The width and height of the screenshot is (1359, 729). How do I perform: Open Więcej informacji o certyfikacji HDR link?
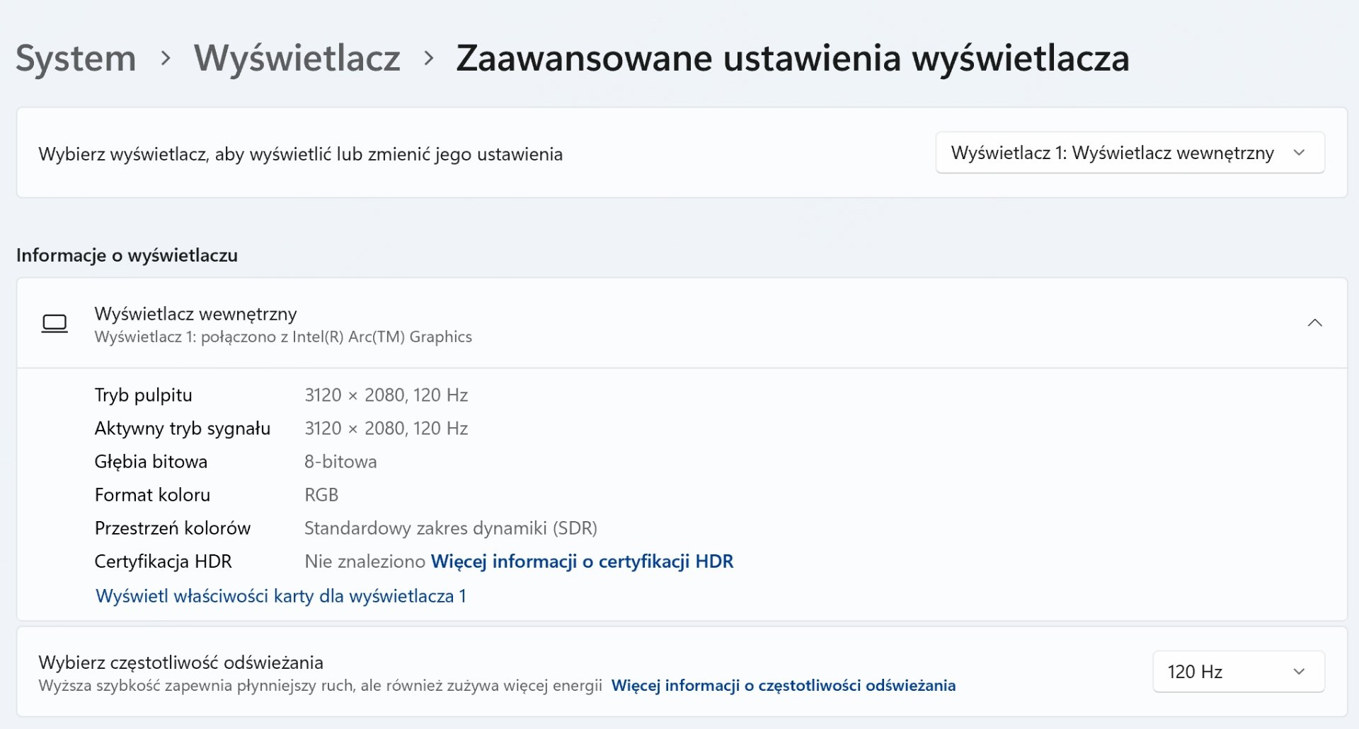(582, 561)
